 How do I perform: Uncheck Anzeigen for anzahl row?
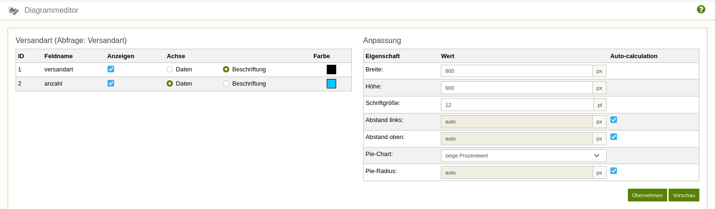[111, 83]
